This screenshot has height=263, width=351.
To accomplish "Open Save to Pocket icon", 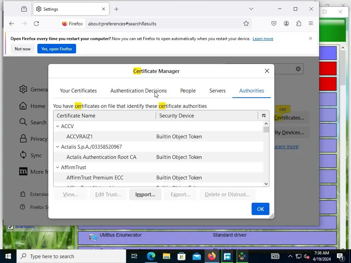I will coord(274,24).
